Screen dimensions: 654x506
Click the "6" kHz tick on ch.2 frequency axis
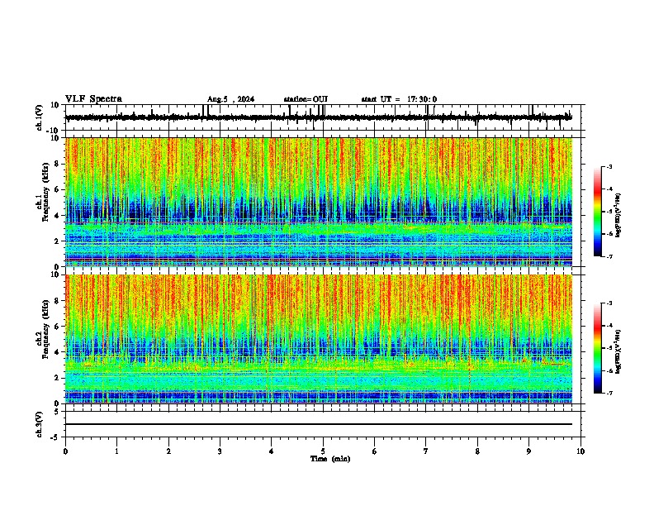click(58, 327)
